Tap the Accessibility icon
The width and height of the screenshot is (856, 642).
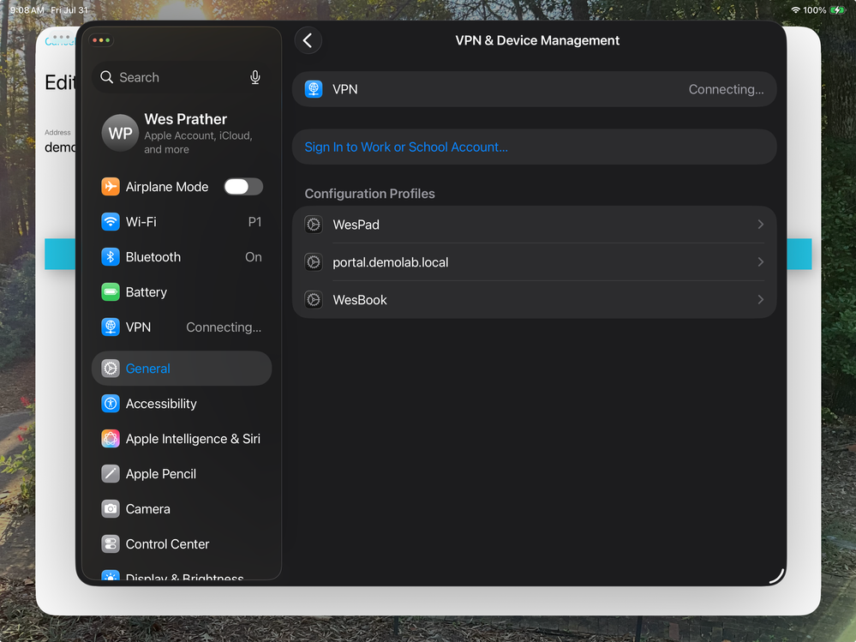pos(111,404)
